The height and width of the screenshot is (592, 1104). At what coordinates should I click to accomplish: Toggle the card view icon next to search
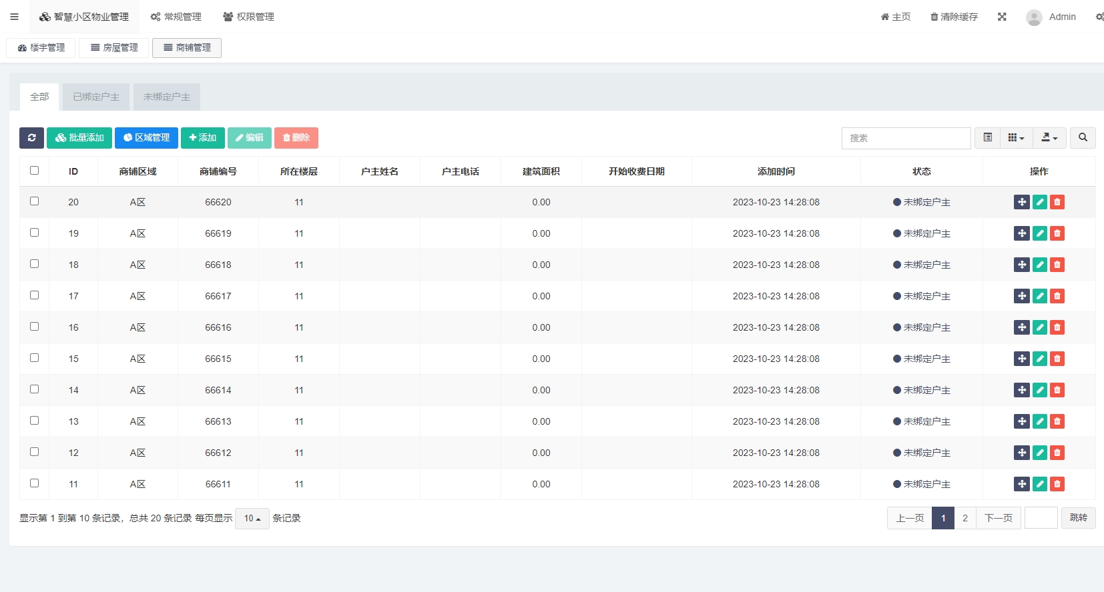click(x=987, y=138)
